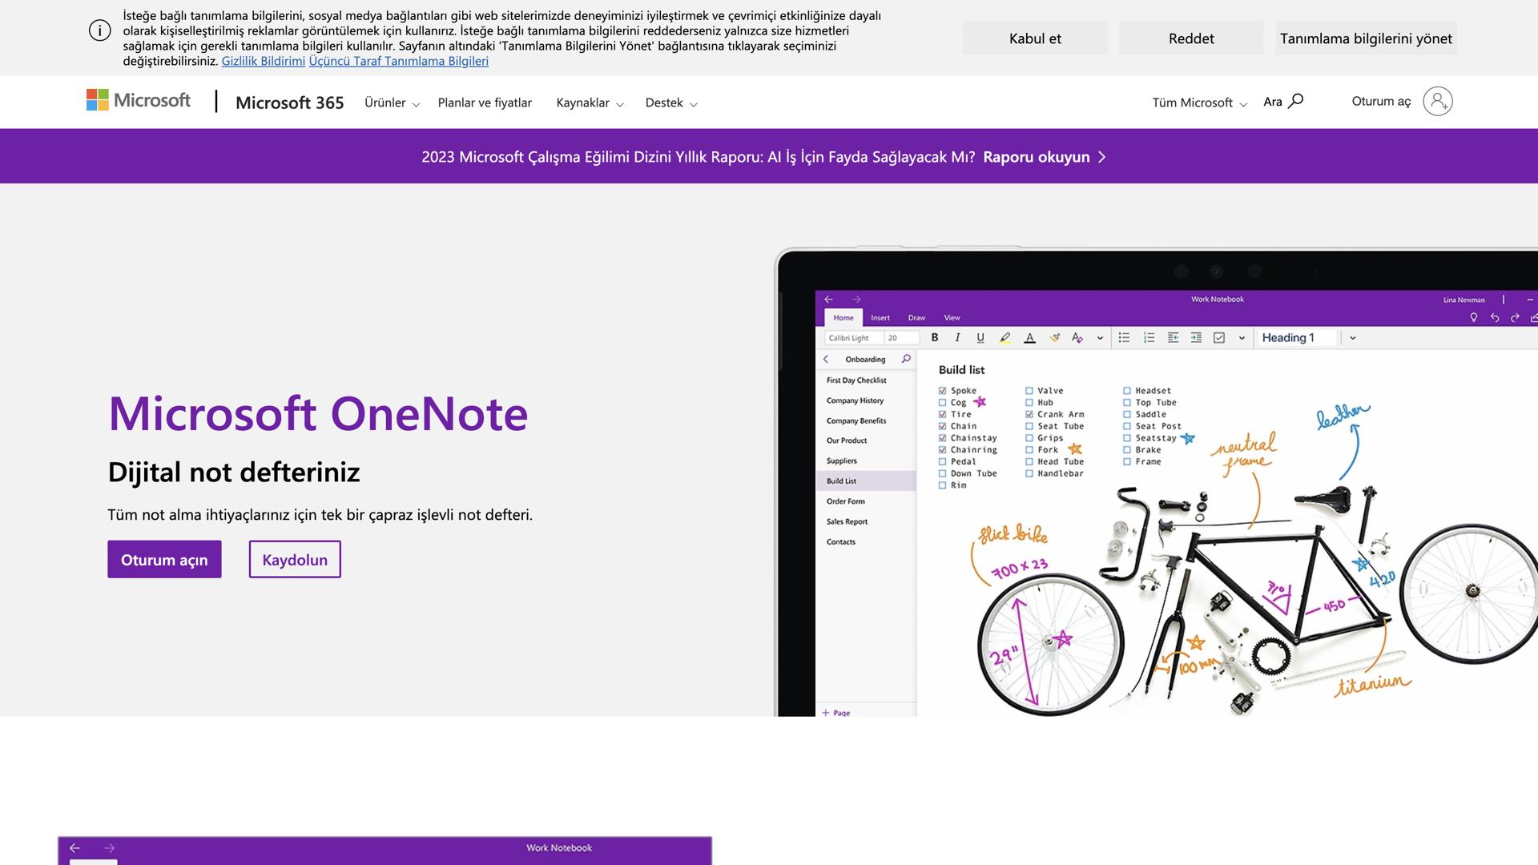Open the bulleted list icon
1538x865 pixels.
pos(1125,338)
